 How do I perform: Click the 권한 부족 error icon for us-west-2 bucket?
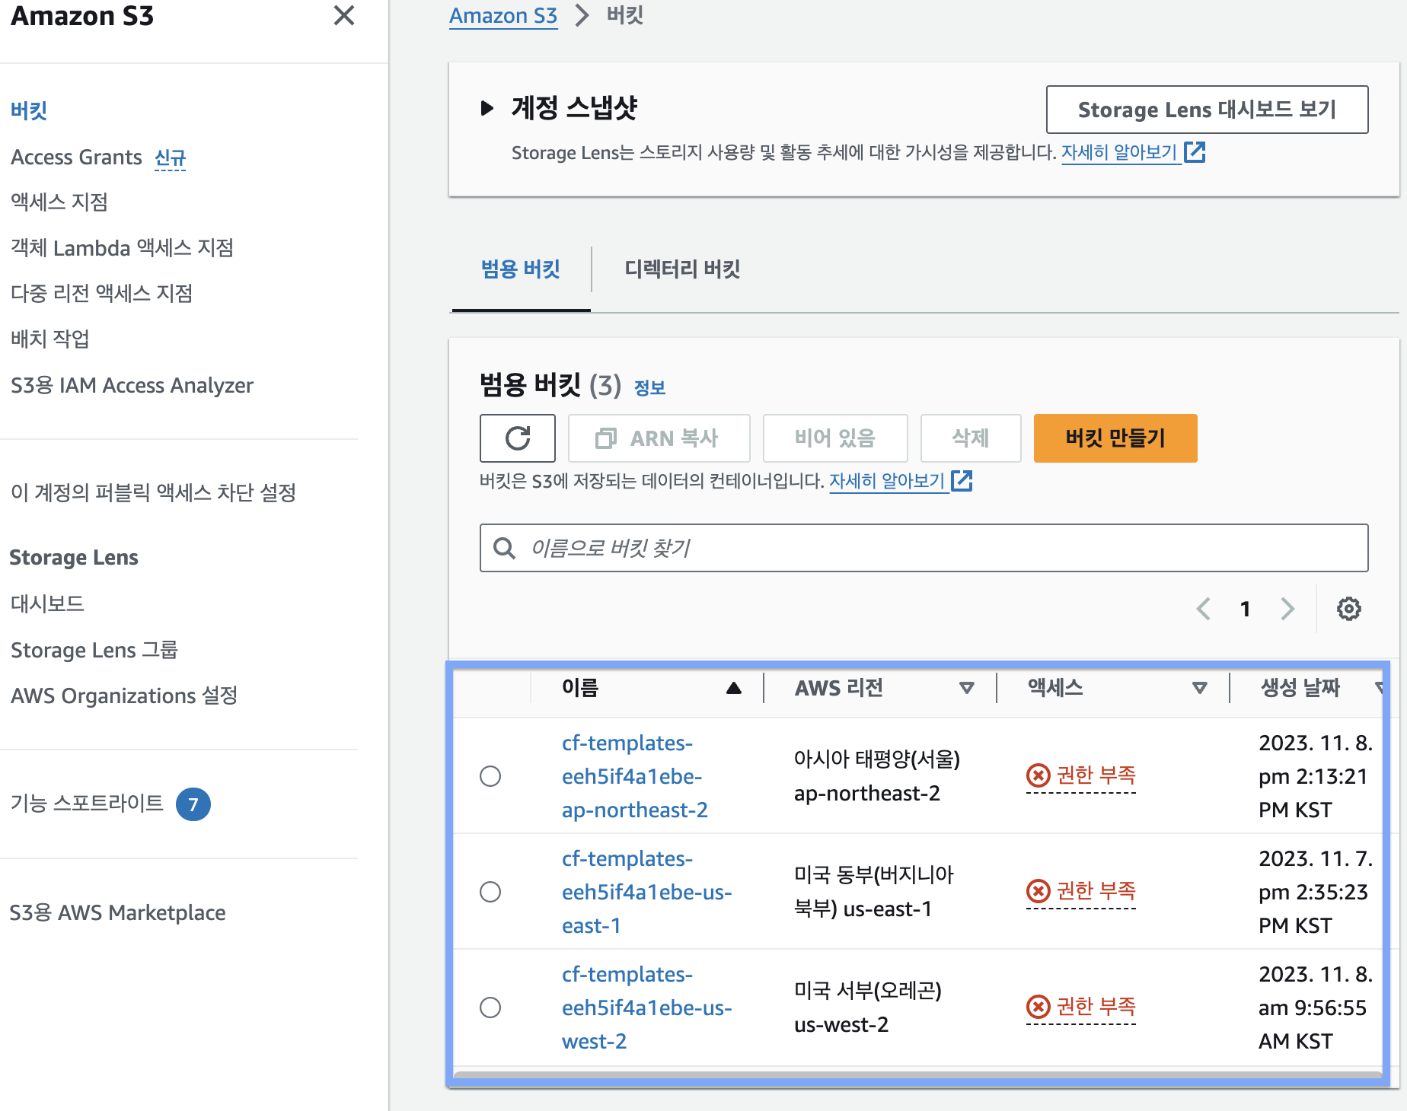pos(1038,1007)
